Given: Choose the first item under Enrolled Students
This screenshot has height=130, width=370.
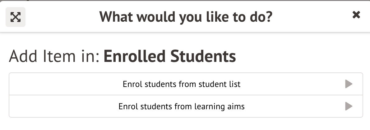Looking at the screenshot, I should click(x=182, y=84).
